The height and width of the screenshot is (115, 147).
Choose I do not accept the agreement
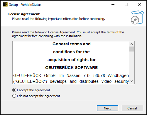pos(36,96)
